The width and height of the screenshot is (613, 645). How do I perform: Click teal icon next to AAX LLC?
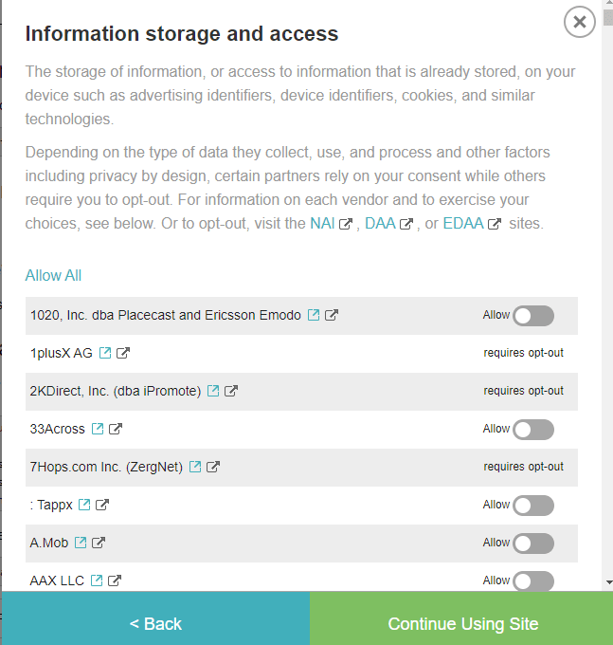(x=97, y=580)
